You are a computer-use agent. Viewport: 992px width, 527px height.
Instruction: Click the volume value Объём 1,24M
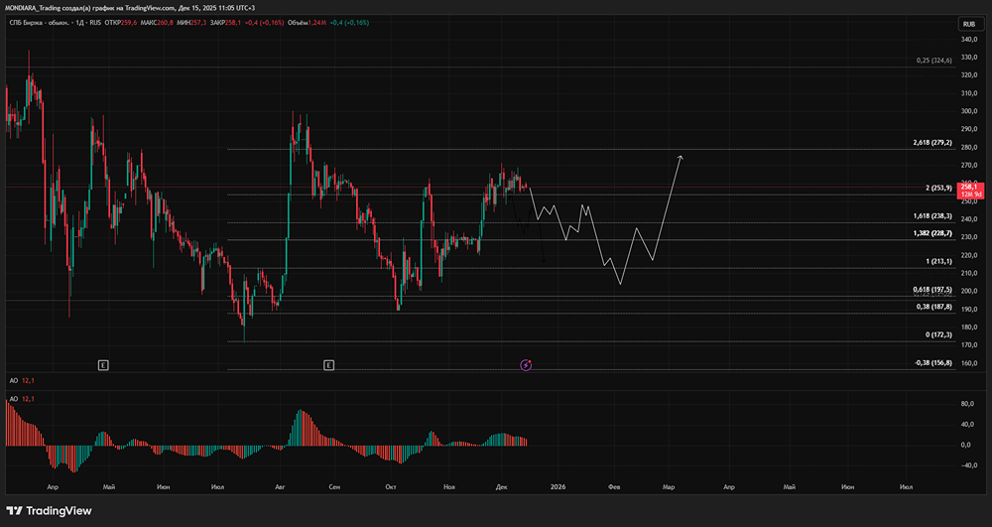[307, 23]
